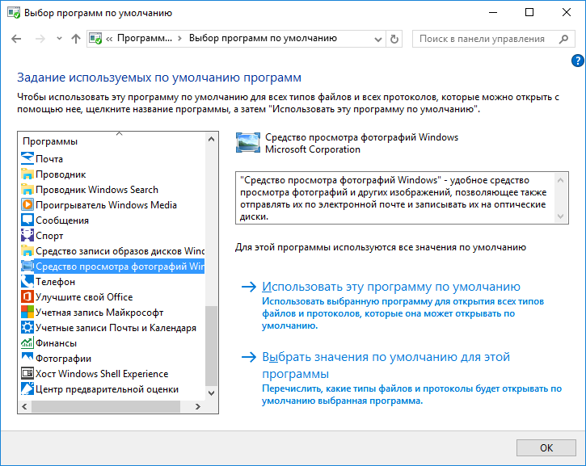The height and width of the screenshot is (466, 586).
Task: Click the Финансы chart icon
Action: (x=27, y=342)
